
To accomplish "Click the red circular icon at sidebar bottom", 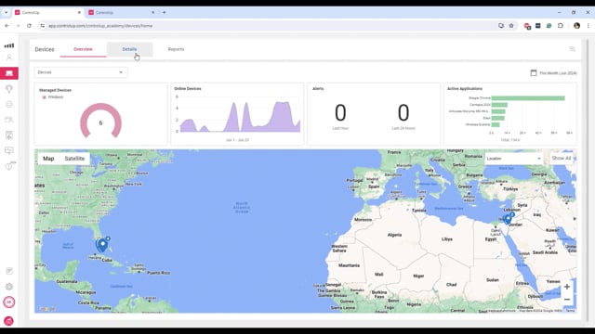I will [x=8, y=321].
